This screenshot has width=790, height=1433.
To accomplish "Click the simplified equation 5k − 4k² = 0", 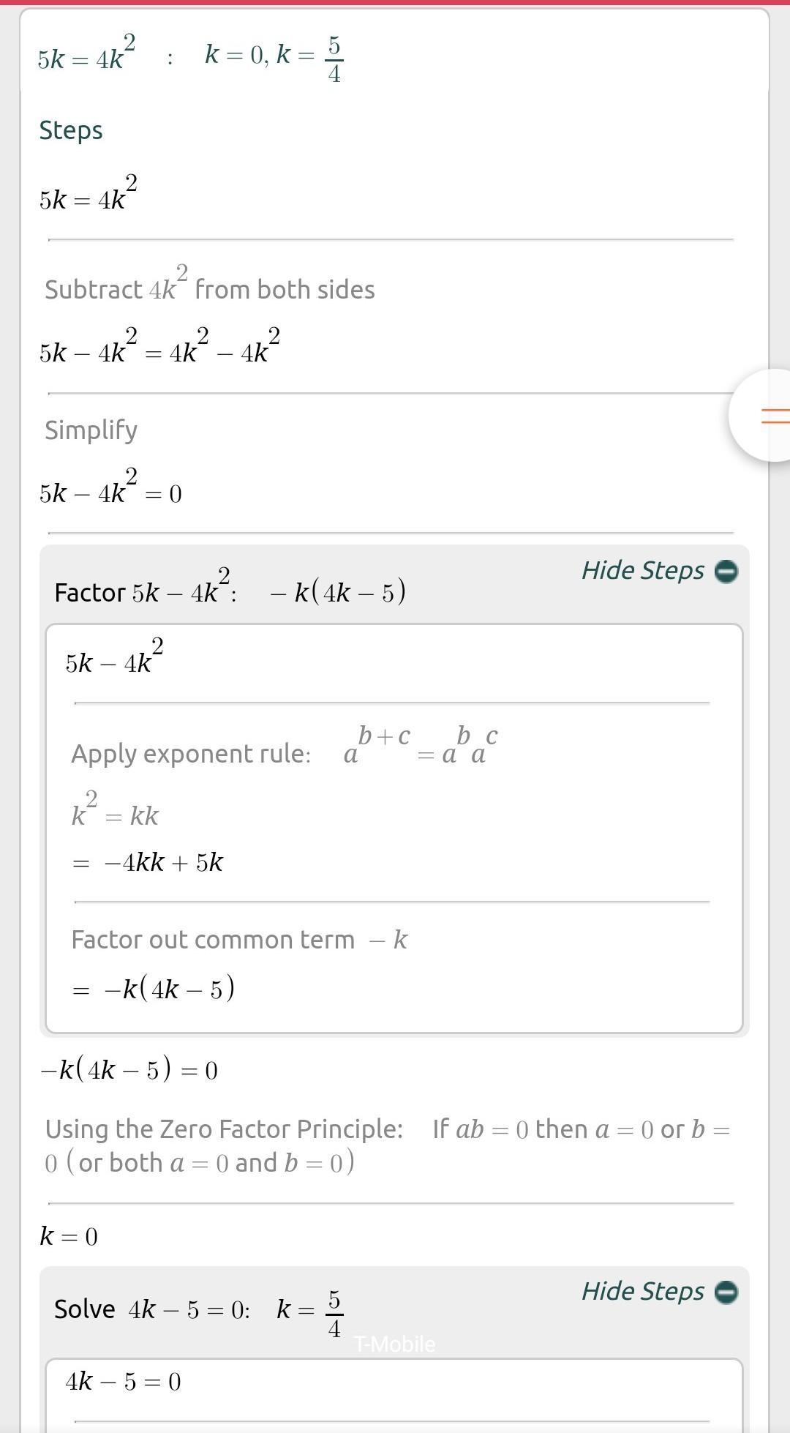I will point(110,492).
